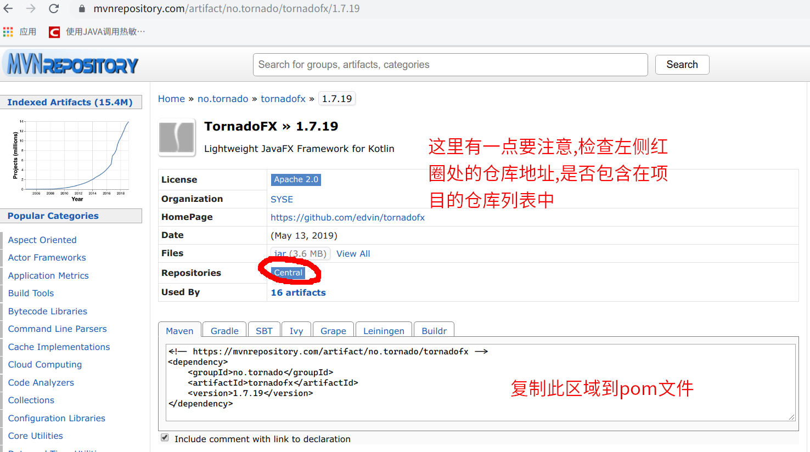Viewport: 810px width, 452px height.
Task: Click the 应用 apps bookmark label
Action: [x=28, y=32]
